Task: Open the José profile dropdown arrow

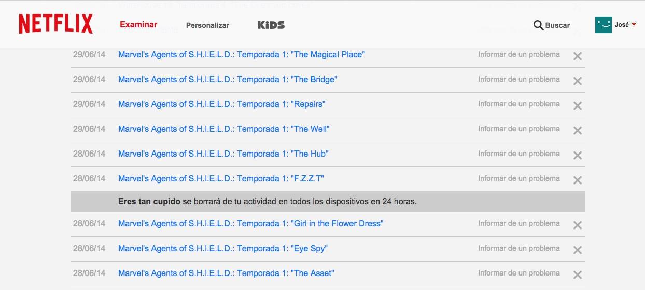Action: (x=634, y=25)
